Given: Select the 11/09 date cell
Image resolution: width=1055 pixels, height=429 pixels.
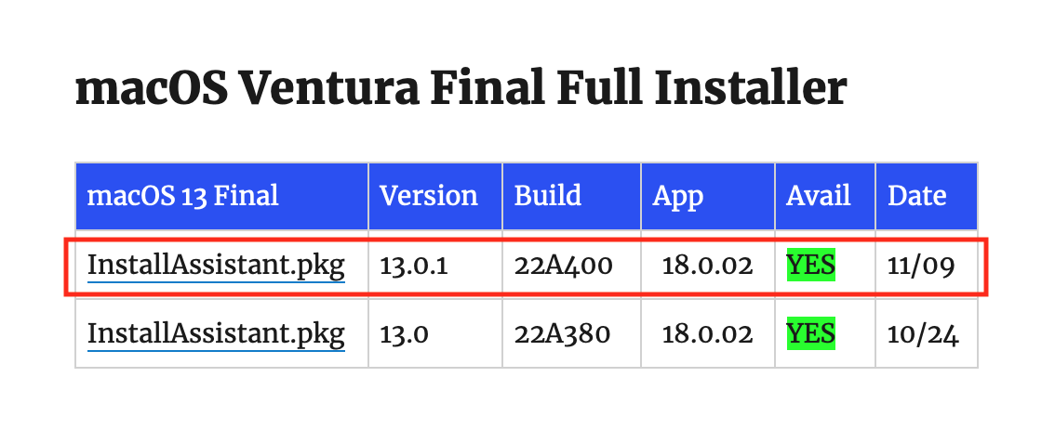Looking at the screenshot, I should (x=922, y=266).
